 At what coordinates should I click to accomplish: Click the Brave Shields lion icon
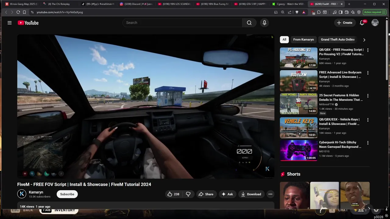tap(297, 12)
